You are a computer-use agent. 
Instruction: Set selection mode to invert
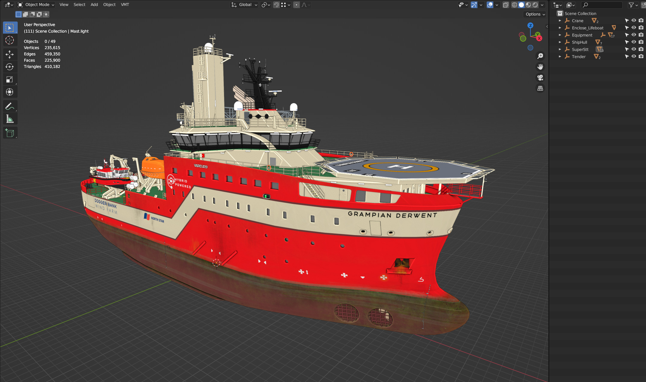39,14
